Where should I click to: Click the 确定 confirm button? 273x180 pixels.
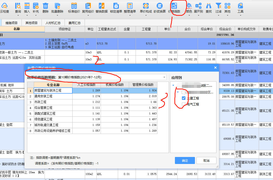coord(185,160)
